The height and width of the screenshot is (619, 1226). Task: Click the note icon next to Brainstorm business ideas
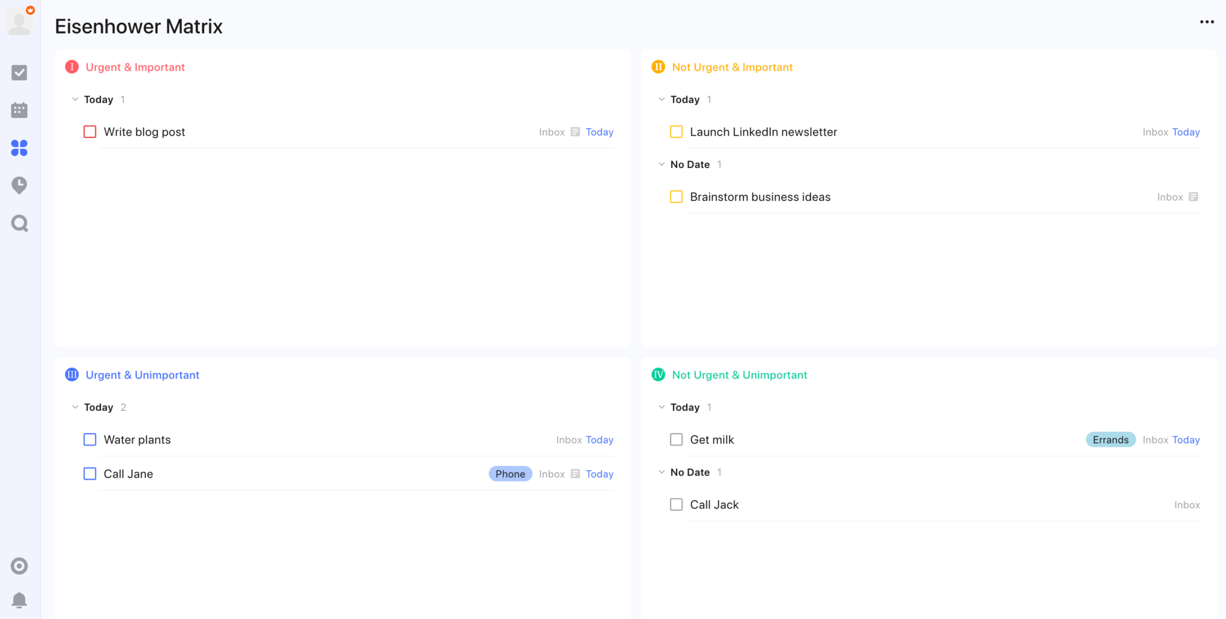point(1194,196)
